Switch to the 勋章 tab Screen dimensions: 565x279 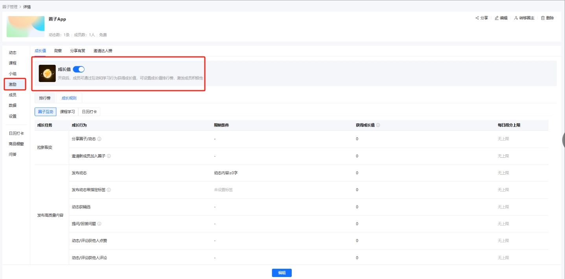tap(58, 51)
